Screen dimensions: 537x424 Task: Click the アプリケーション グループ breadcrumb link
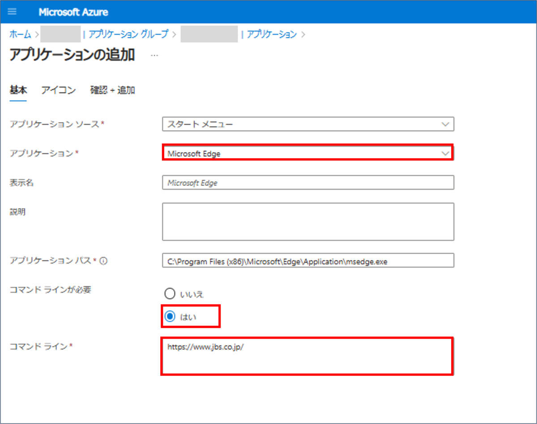(x=128, y=34)
